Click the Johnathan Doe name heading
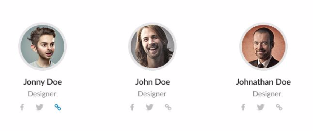Image resolution: width=313 pixels, height=131 pixels. (x=263, y=82)
